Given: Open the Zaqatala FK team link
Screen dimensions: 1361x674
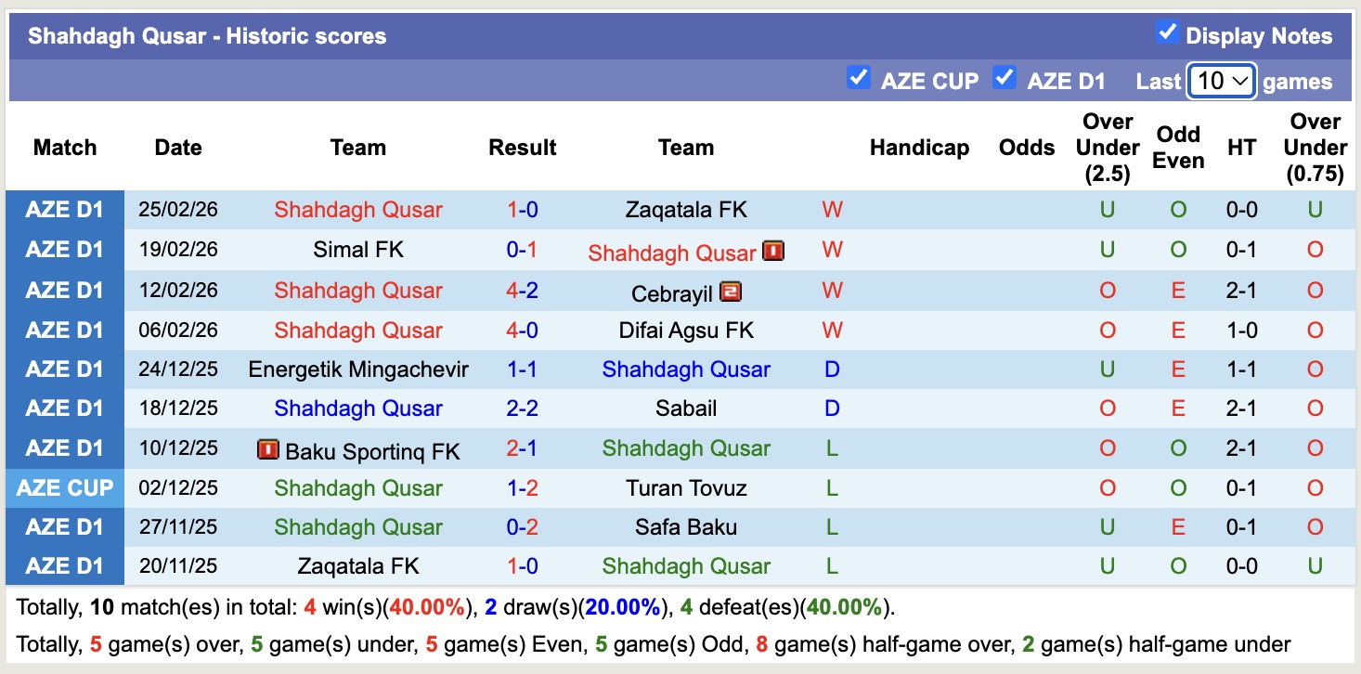Looking at the screenshot, I should click(685, 209).
